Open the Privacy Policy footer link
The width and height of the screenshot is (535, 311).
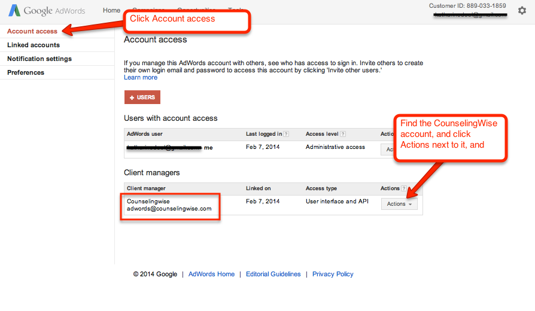[333, 274]
